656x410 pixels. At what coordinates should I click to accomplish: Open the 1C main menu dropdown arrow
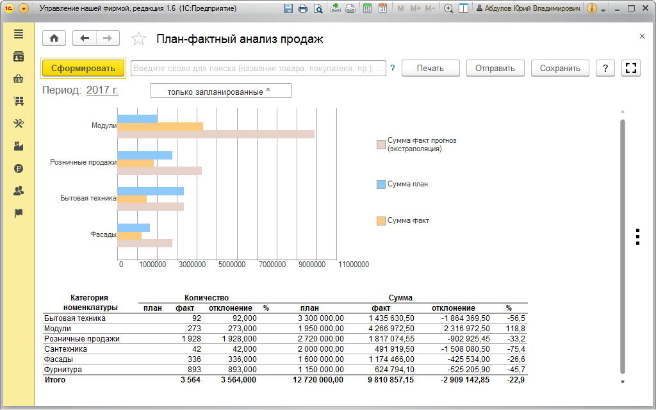[24, 8]
